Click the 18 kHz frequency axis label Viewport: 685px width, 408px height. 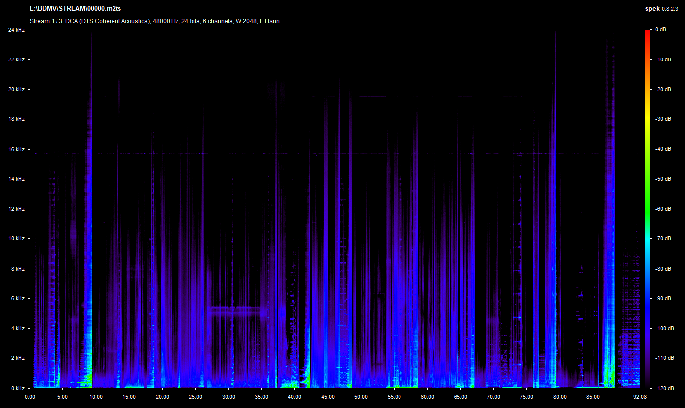tap(16, 119)
